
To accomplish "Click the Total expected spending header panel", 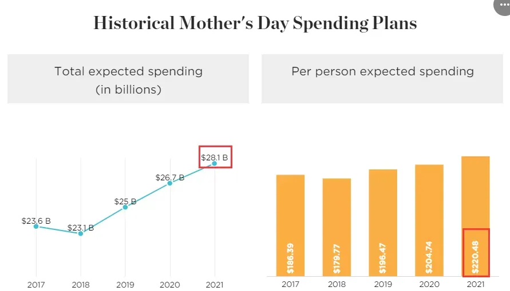I will 128,79.
